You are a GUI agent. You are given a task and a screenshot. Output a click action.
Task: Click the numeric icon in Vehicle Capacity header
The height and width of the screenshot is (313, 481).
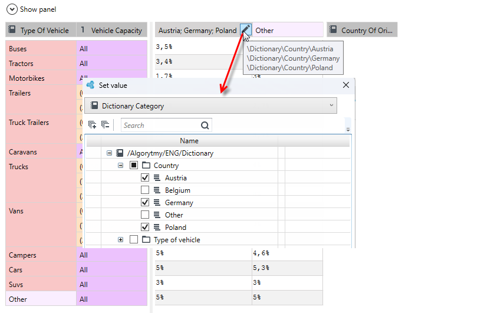coord(83,29)
